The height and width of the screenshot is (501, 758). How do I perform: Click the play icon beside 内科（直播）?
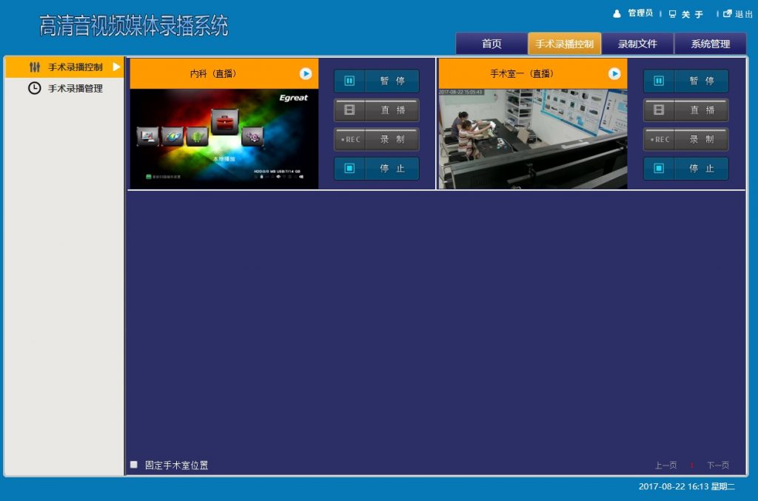point(306,73)
